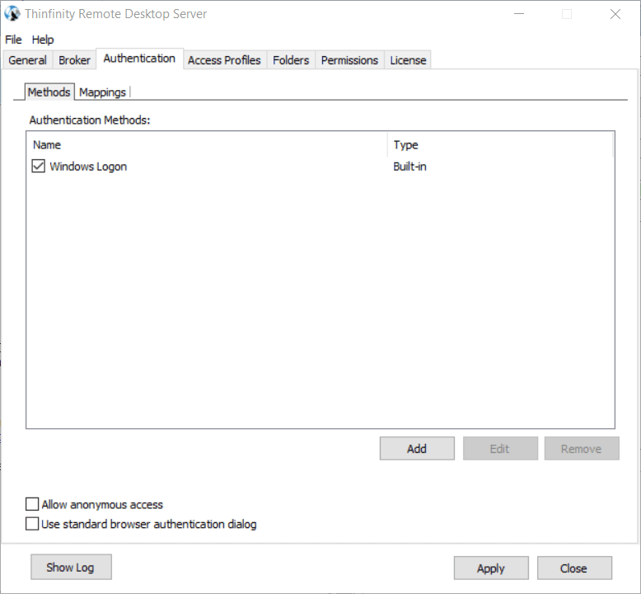Image resolution: width=641 pixels, height=594 pixels.
Task: Open the Help menu
Action: (43, 40)
